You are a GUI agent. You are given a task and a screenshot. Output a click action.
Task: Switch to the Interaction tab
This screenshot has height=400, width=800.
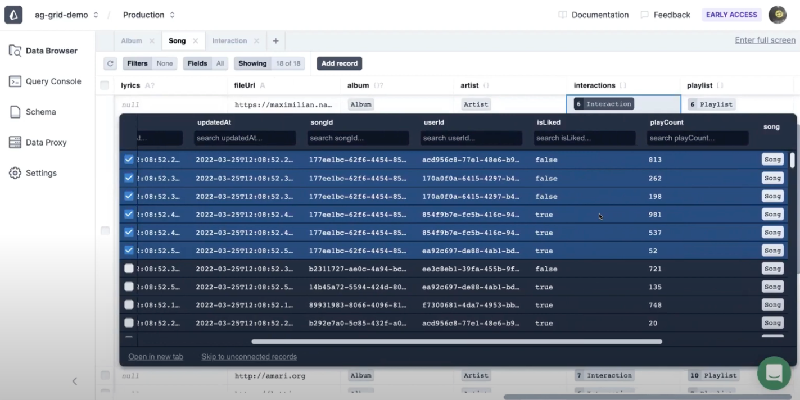tap(229, 40)
